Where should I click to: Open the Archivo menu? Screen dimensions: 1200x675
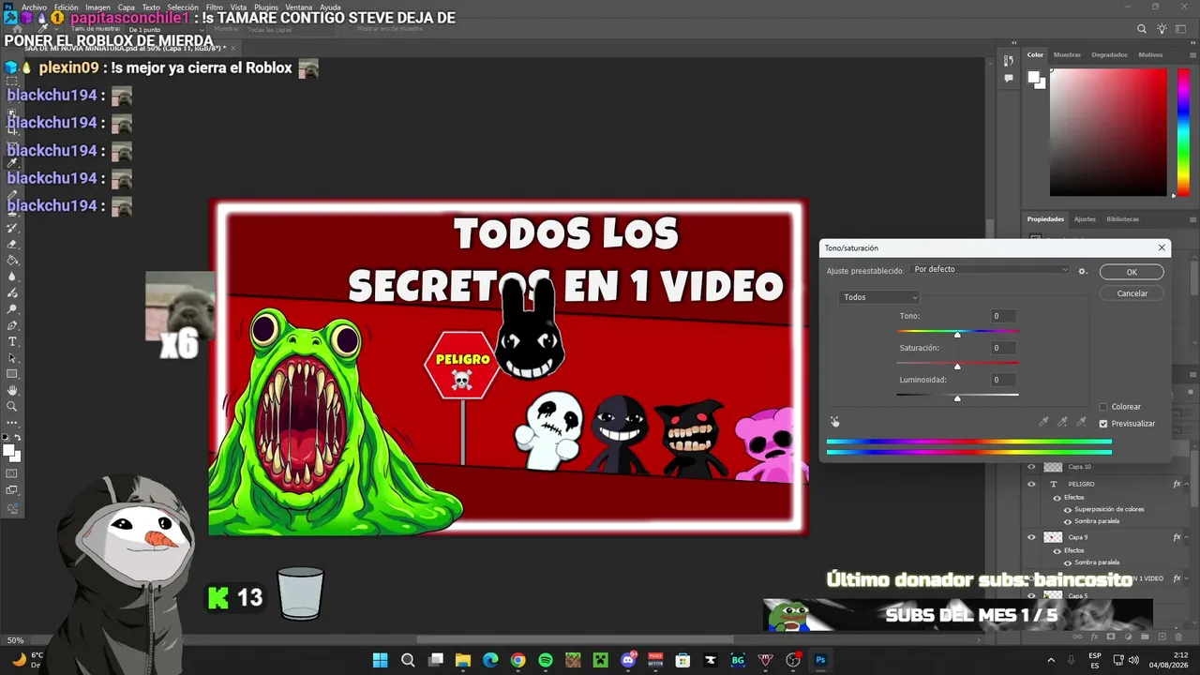coord(34,7)
